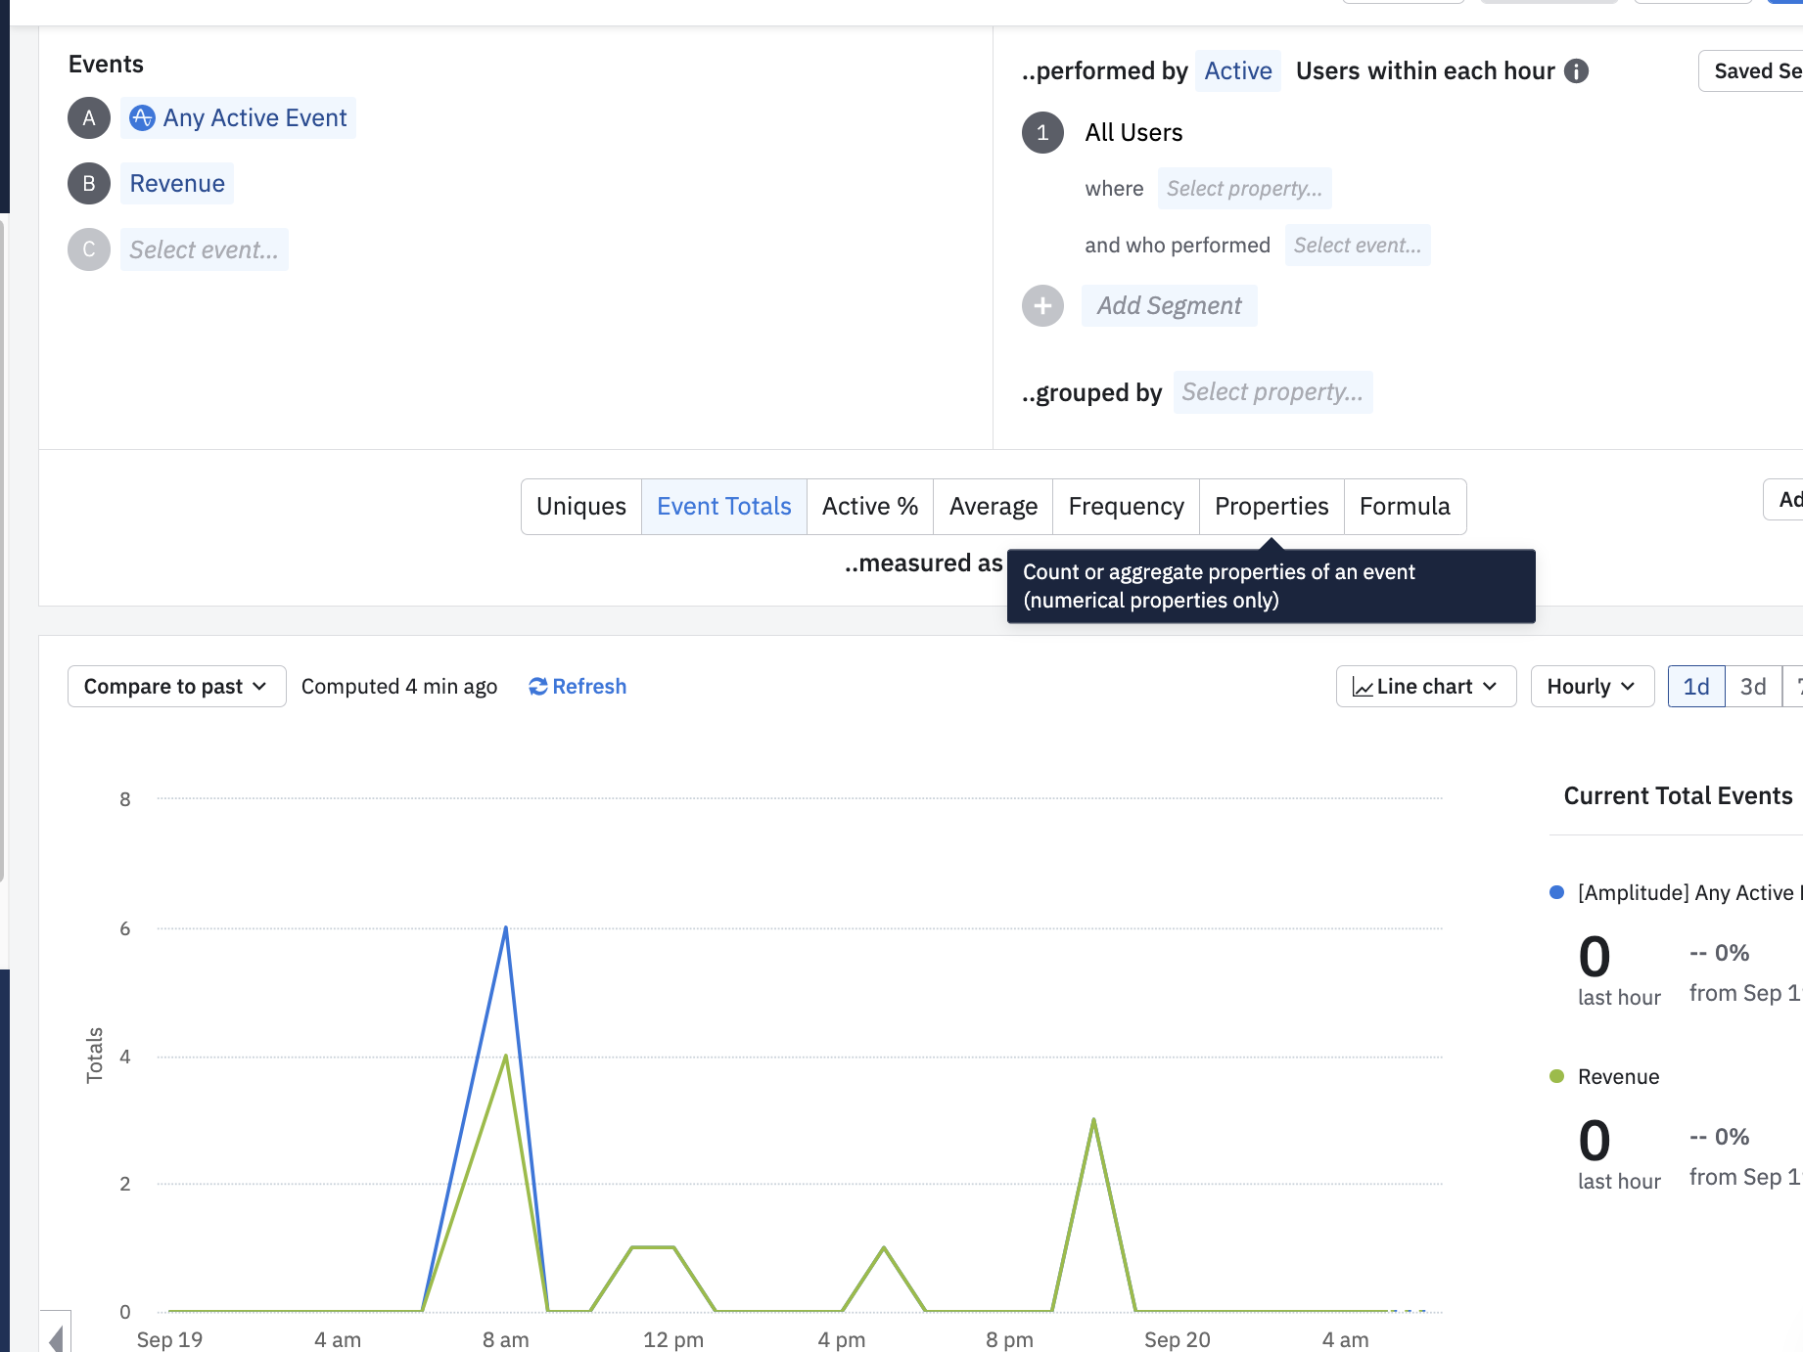The height and width of the screenshot is (1352, 1803).
Task: Click the left arrow below the chart
Action: pyautogui.click(x=56, y=1337)
